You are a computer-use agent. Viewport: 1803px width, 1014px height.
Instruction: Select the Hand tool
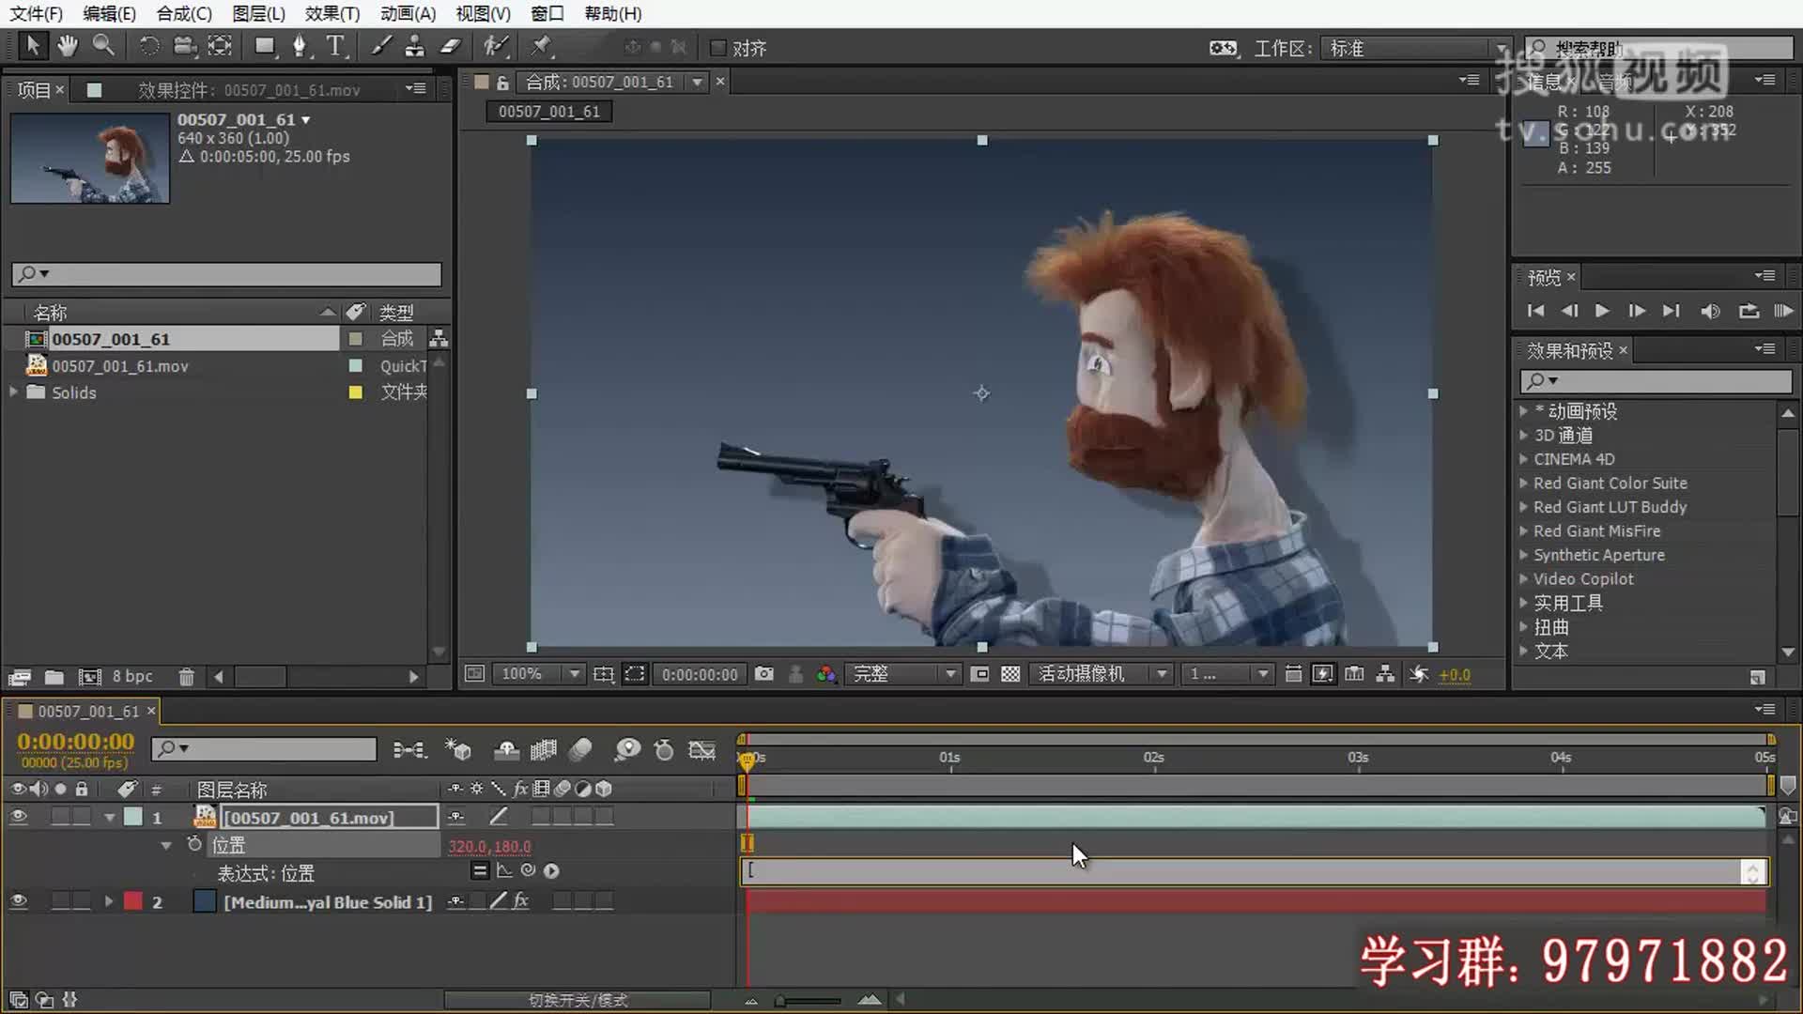pos(67,45)
